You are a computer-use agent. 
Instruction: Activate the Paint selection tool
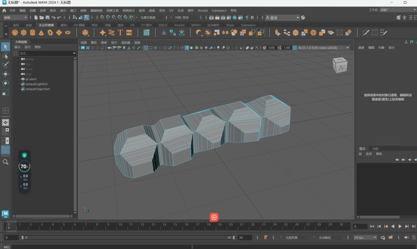(5, 65)
